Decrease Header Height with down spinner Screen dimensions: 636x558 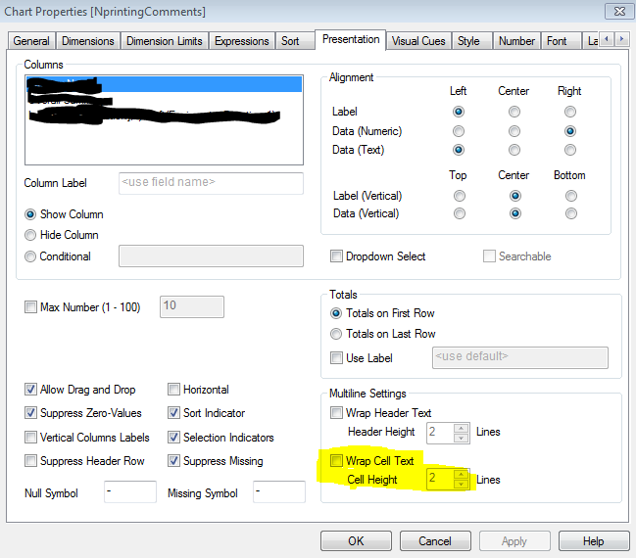[462, 438]
